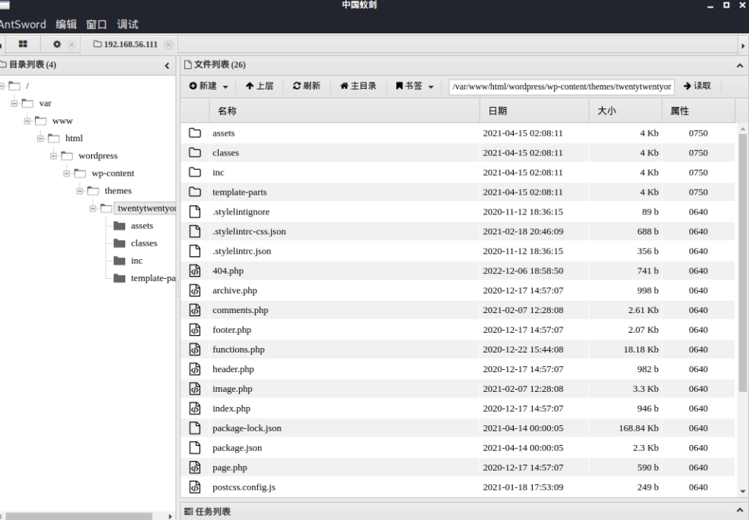Switch to the 192.168.56.111 tab
This screenshot has height=520, width=749.
tap(126, 45)
